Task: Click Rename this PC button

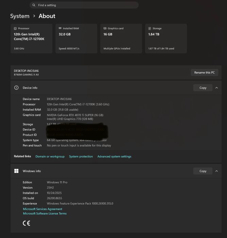Action: (x=205, y=73)
